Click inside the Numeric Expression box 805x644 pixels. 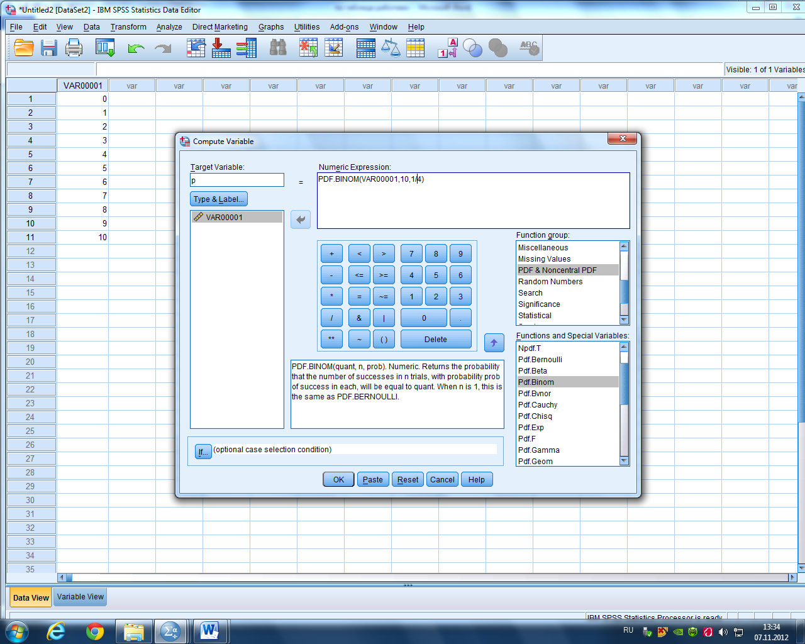click(473, 201)
